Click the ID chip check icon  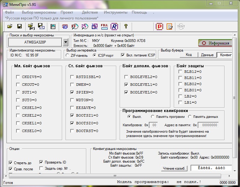pyautogui.click(x=65, y=27)
